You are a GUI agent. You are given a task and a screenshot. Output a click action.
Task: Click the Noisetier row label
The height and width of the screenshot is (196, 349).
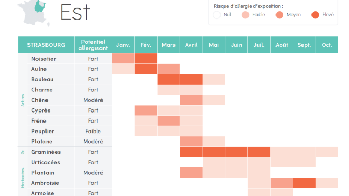coord(43,59)
